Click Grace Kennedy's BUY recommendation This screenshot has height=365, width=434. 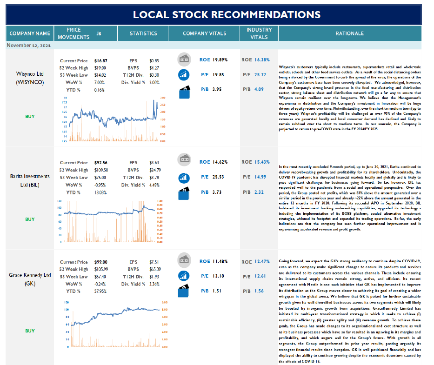point(30,331)
